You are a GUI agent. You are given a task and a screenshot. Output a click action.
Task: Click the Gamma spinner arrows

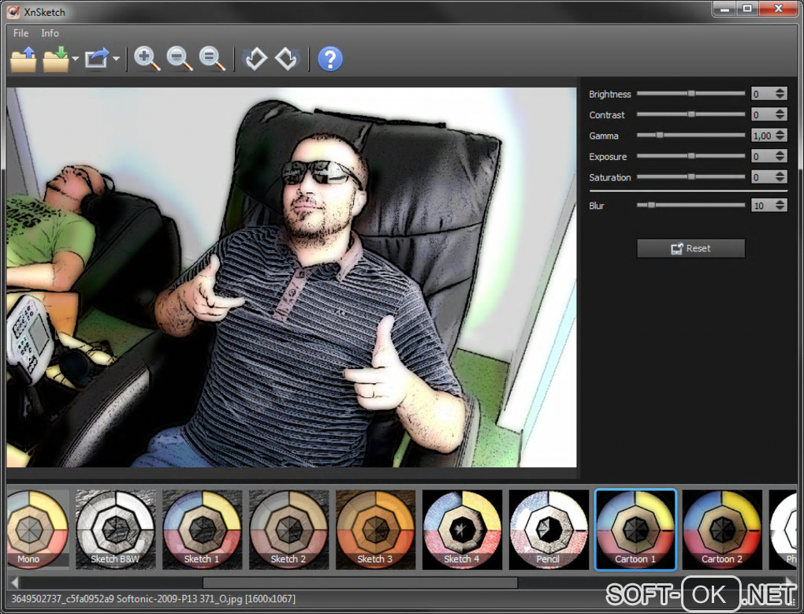pos(780,136)
